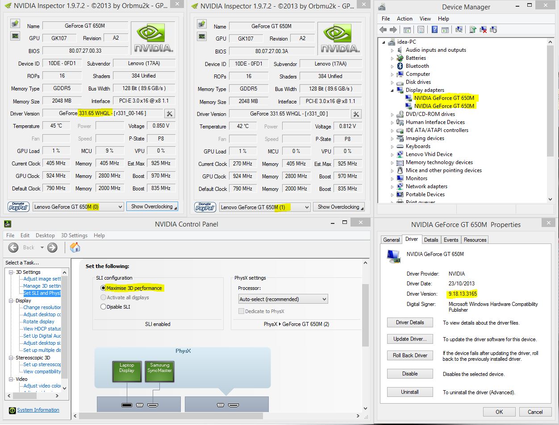
Task: Open the GPU selector dropdown showing GT 650M (0)
Action: (x=78, y=207)
